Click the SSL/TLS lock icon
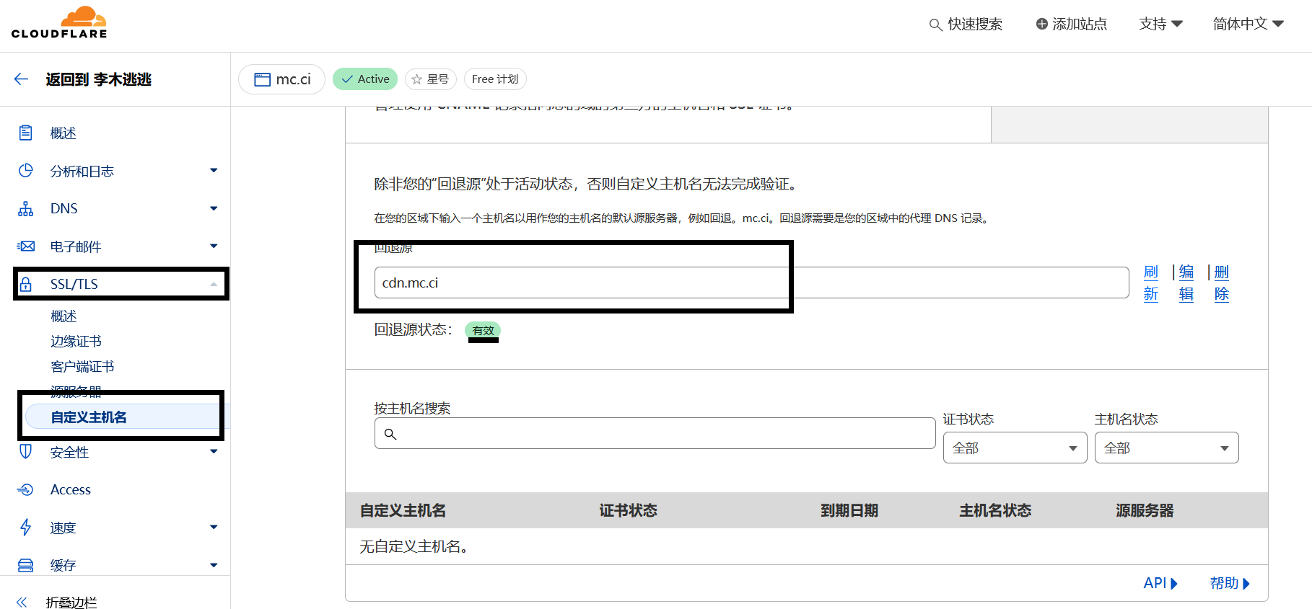The height and width of the screenshot is (609, 1312). pyautogui.click(x=26, y=283)
